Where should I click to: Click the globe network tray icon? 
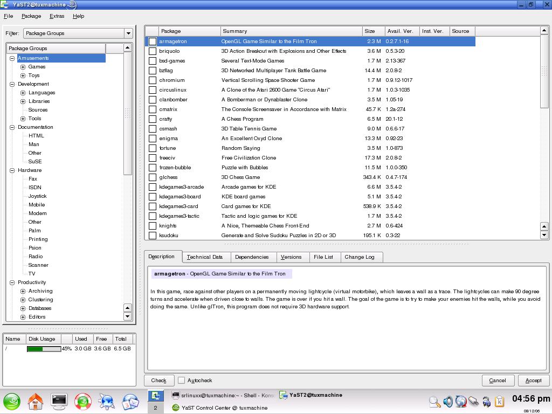(x=461, y=401)
